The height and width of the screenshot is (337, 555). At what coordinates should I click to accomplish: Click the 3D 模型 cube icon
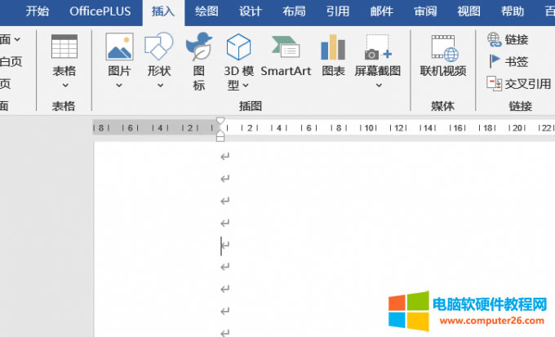coord(238,47)
